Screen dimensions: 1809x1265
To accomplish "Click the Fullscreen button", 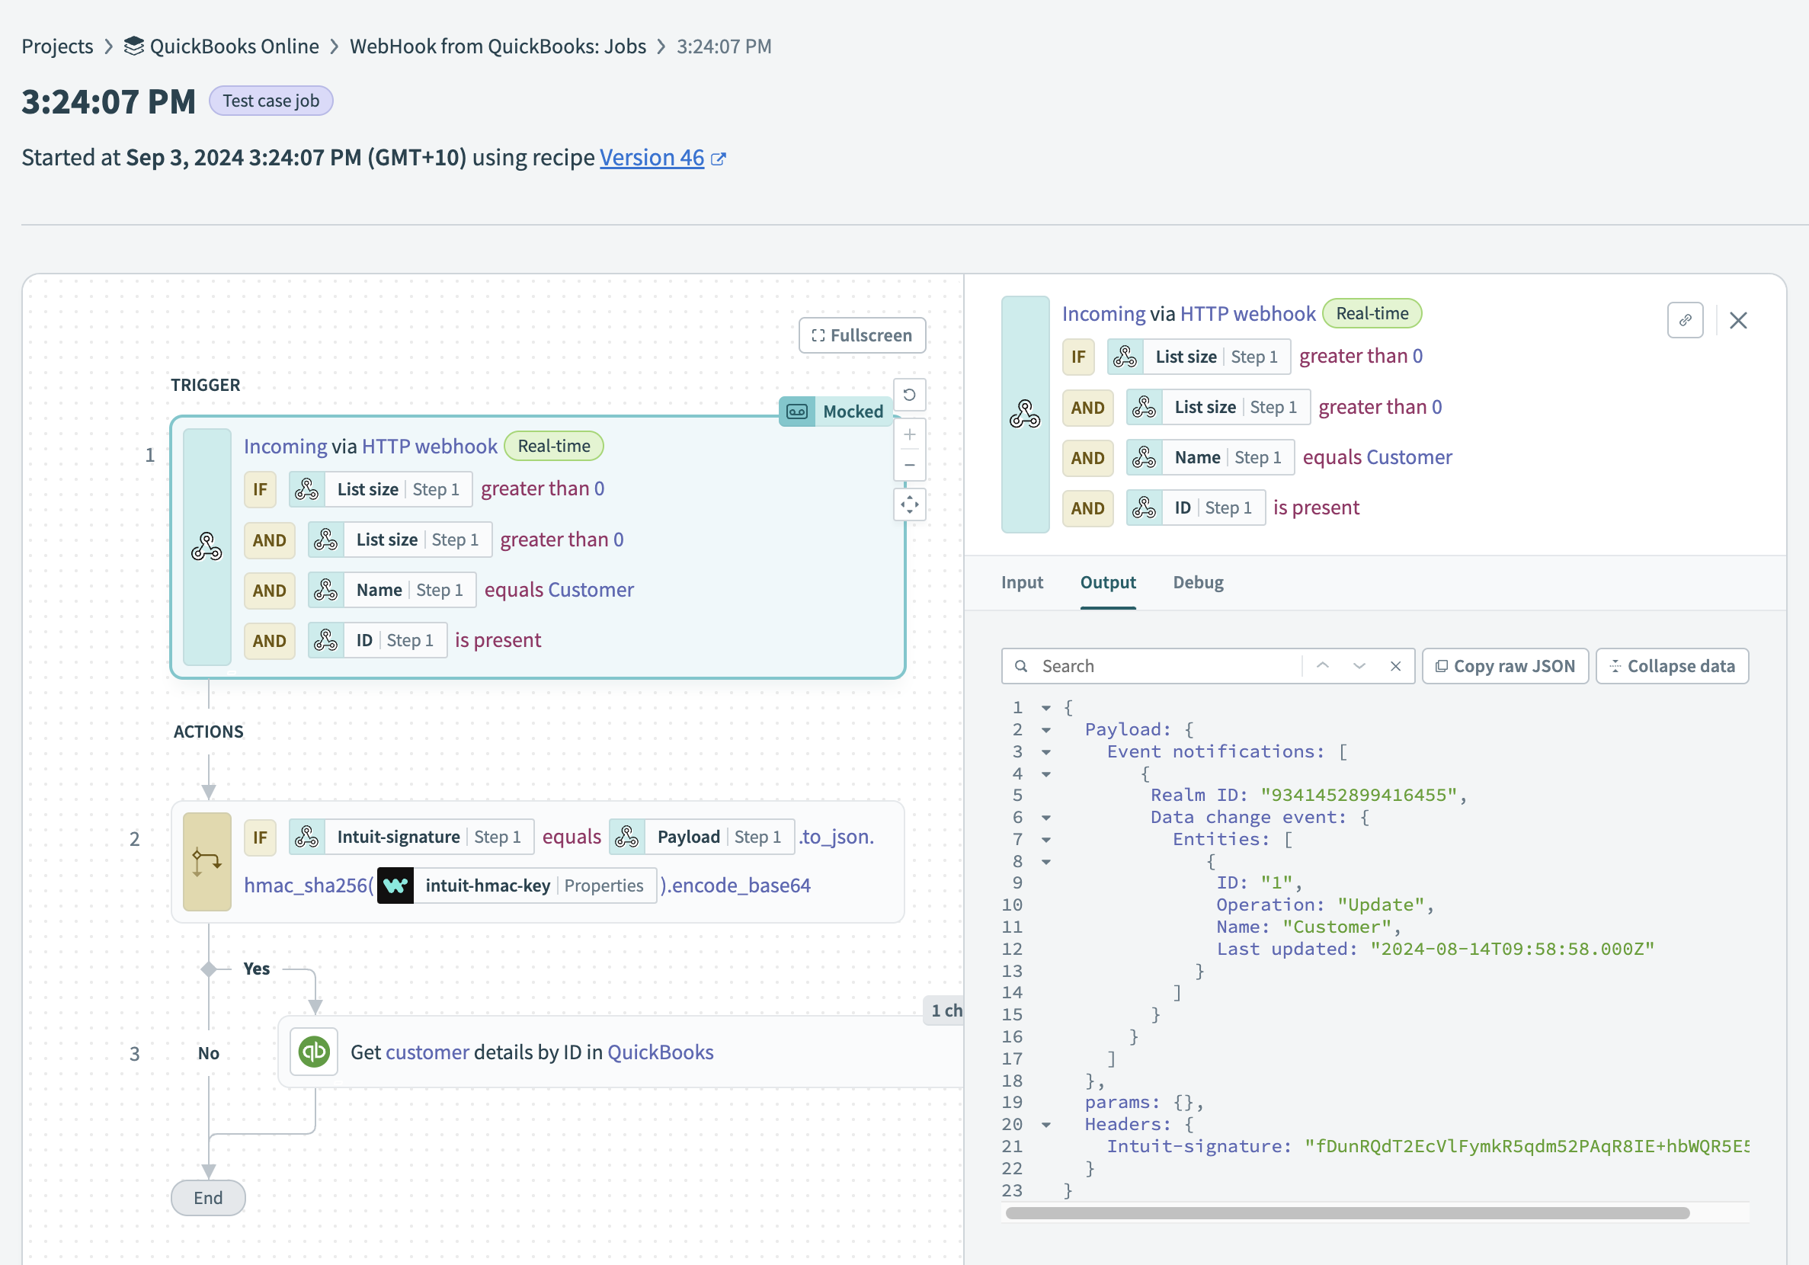I will pyautogui.click(x=862, y=335).
